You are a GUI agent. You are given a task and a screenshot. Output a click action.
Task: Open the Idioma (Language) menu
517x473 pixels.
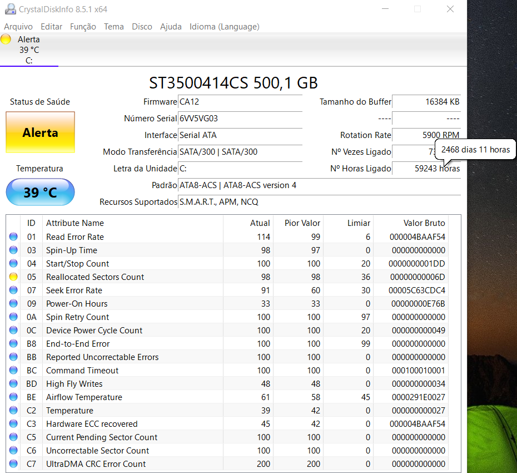[225, 26]
